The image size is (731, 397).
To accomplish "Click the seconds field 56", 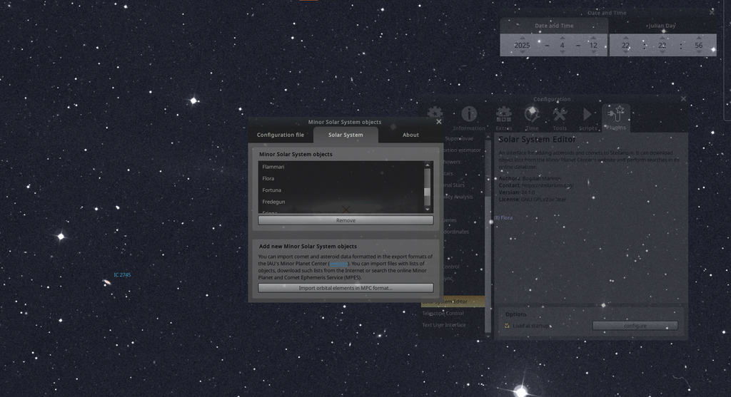I will pyautogui.click(x=698, y=45).
